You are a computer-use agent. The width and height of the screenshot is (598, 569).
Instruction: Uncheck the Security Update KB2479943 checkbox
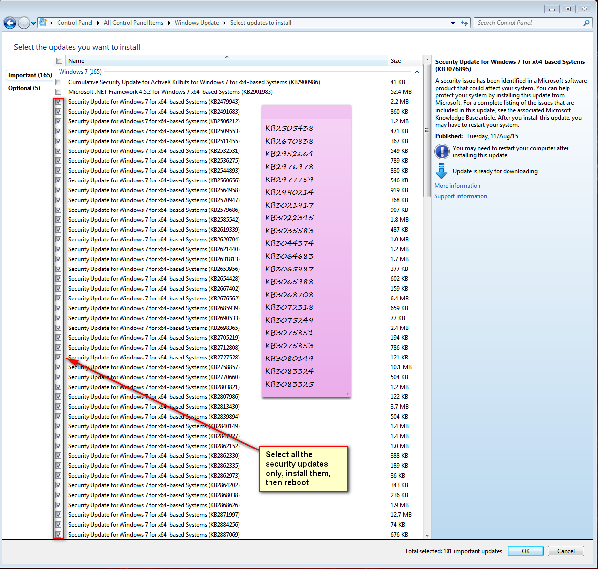click(x=59, y=102)
